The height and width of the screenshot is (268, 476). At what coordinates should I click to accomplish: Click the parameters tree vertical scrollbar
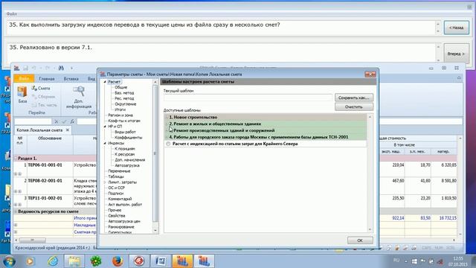[x=155, y=156]
